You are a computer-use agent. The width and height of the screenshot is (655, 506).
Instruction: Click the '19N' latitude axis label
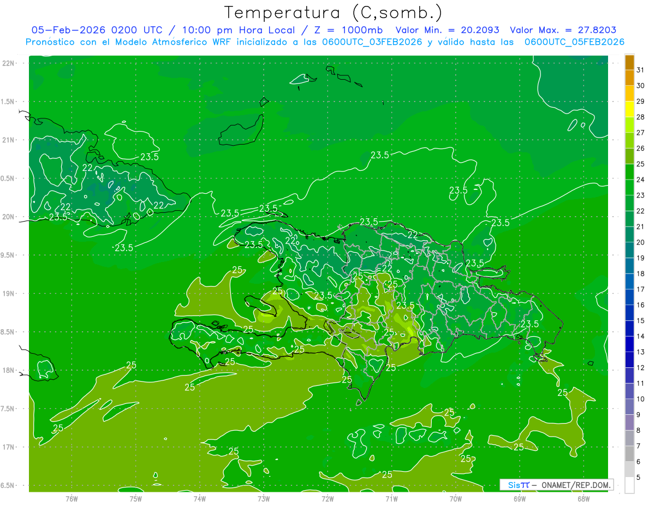pyautogui.click(x=9, y=293)
